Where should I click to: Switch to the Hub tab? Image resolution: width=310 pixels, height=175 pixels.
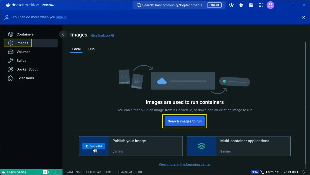pyautogui.click(x=91, y=49)
